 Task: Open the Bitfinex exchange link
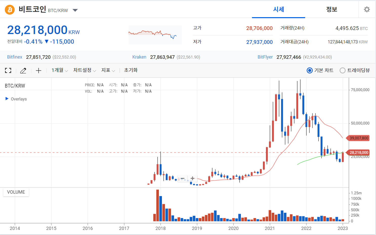15,57
